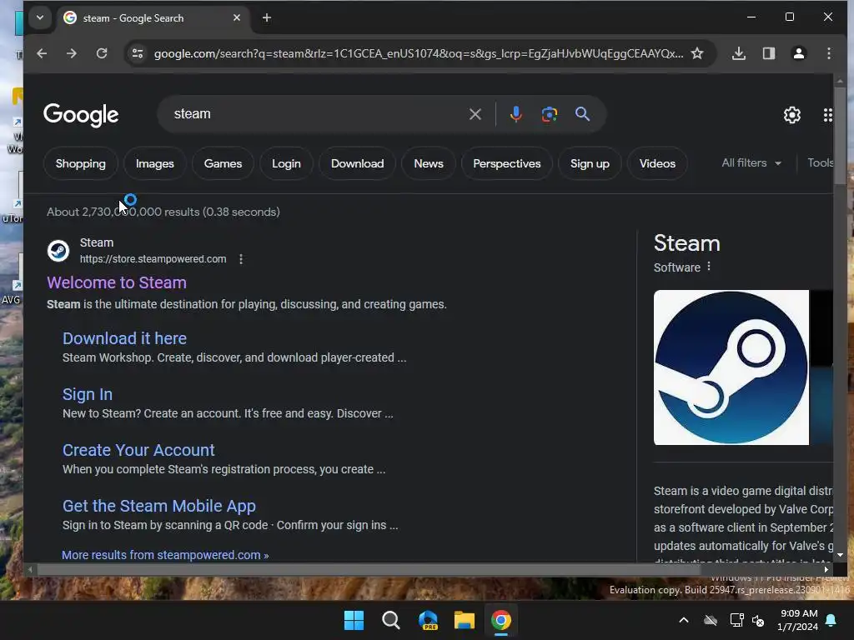854x640 pixels.
Task: Open Welcome to Steam link
Action: 117,282
